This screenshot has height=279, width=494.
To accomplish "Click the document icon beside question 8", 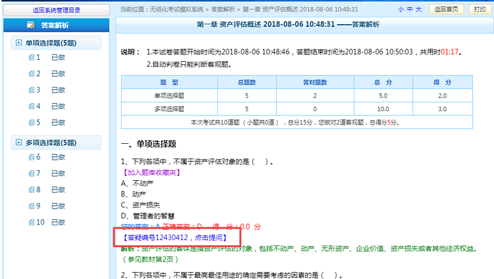I will pos(31,190).
